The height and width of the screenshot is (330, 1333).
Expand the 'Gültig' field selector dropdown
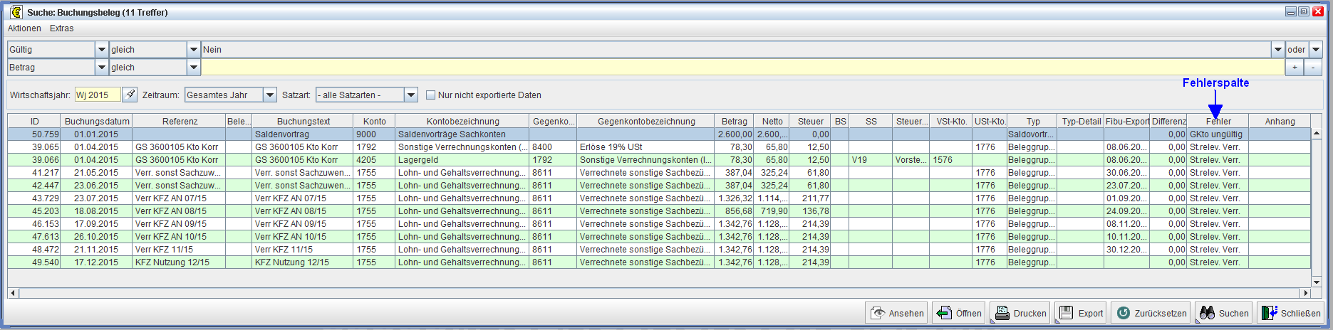tap(101, 50)
